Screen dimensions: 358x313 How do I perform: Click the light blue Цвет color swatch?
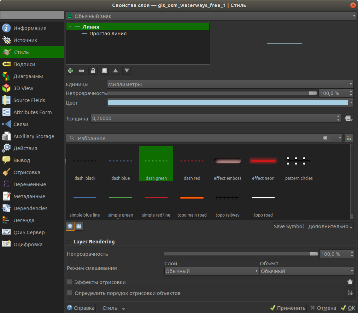(228, 103)
